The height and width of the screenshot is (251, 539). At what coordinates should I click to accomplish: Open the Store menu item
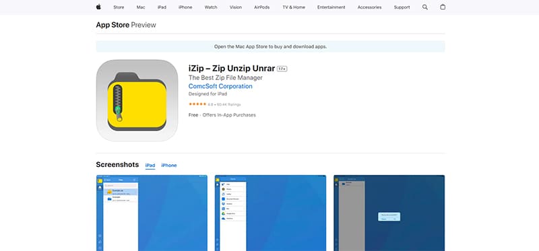point(119,7)
